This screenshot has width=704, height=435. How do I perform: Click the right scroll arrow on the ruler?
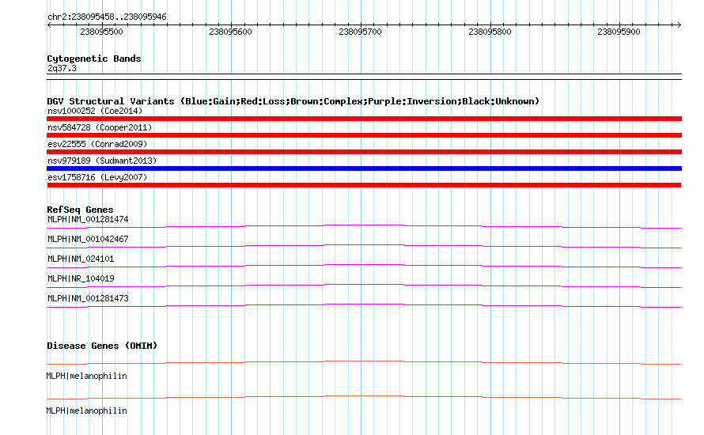679,25
